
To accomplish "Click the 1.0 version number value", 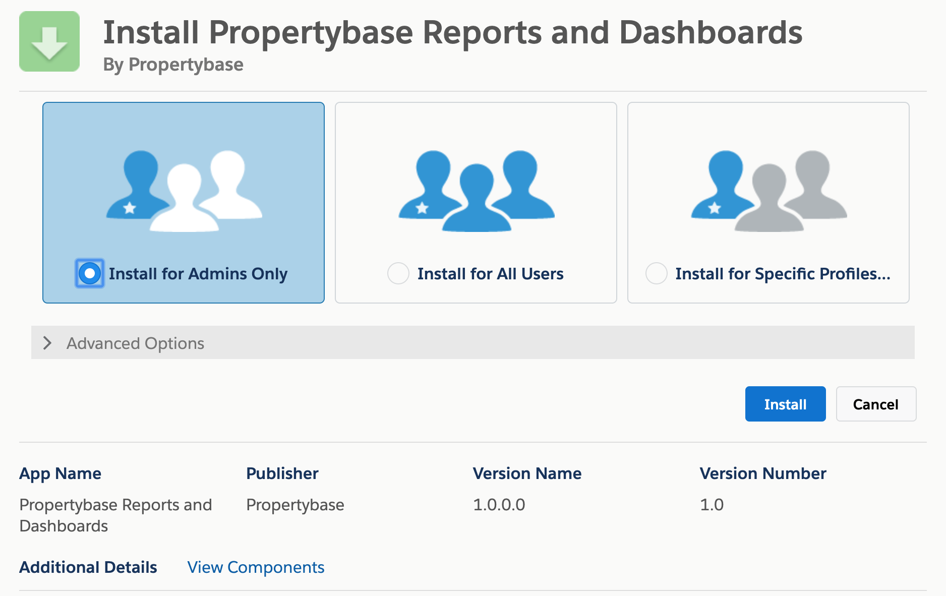I will (712, 505).
